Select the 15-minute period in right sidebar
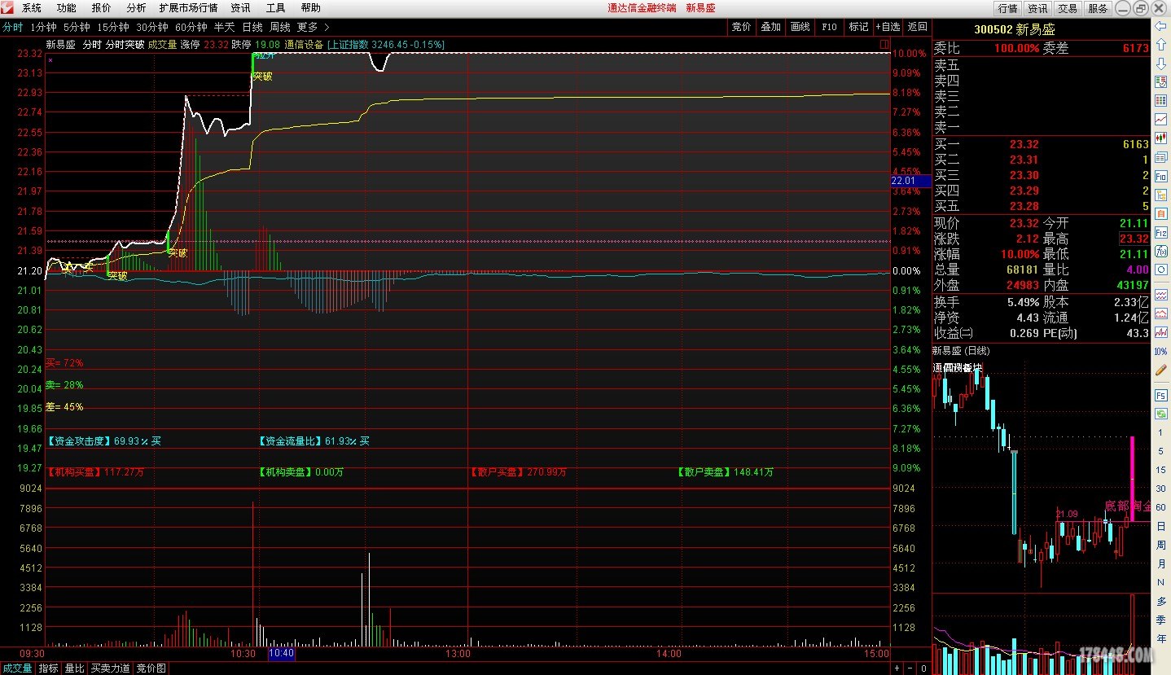 pos(1161,470)
